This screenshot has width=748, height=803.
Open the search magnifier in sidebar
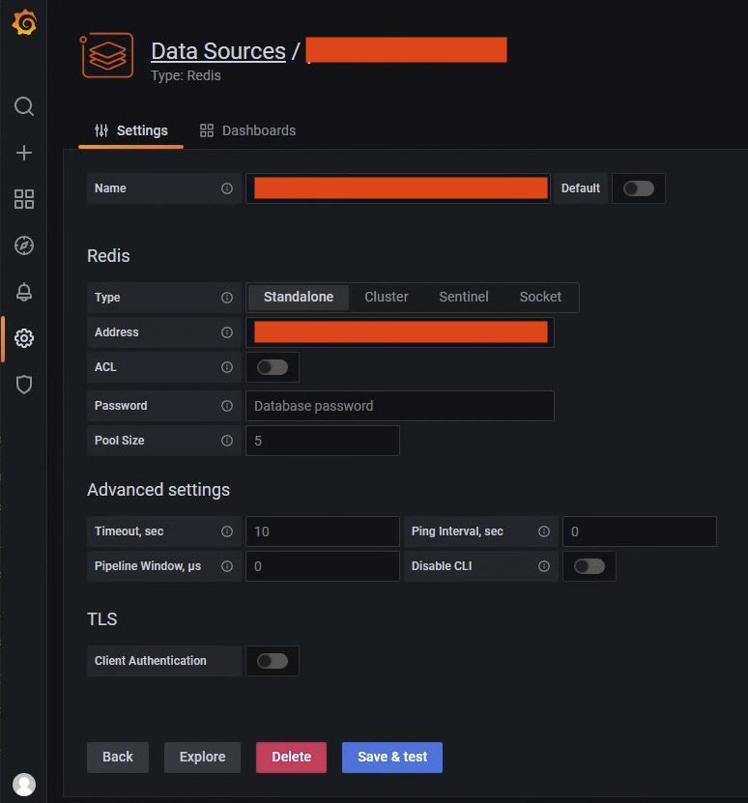pos(24,106)
